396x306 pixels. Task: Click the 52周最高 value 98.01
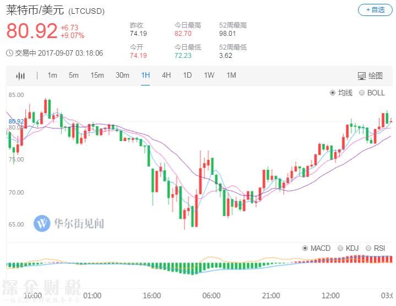click(227, 34)
